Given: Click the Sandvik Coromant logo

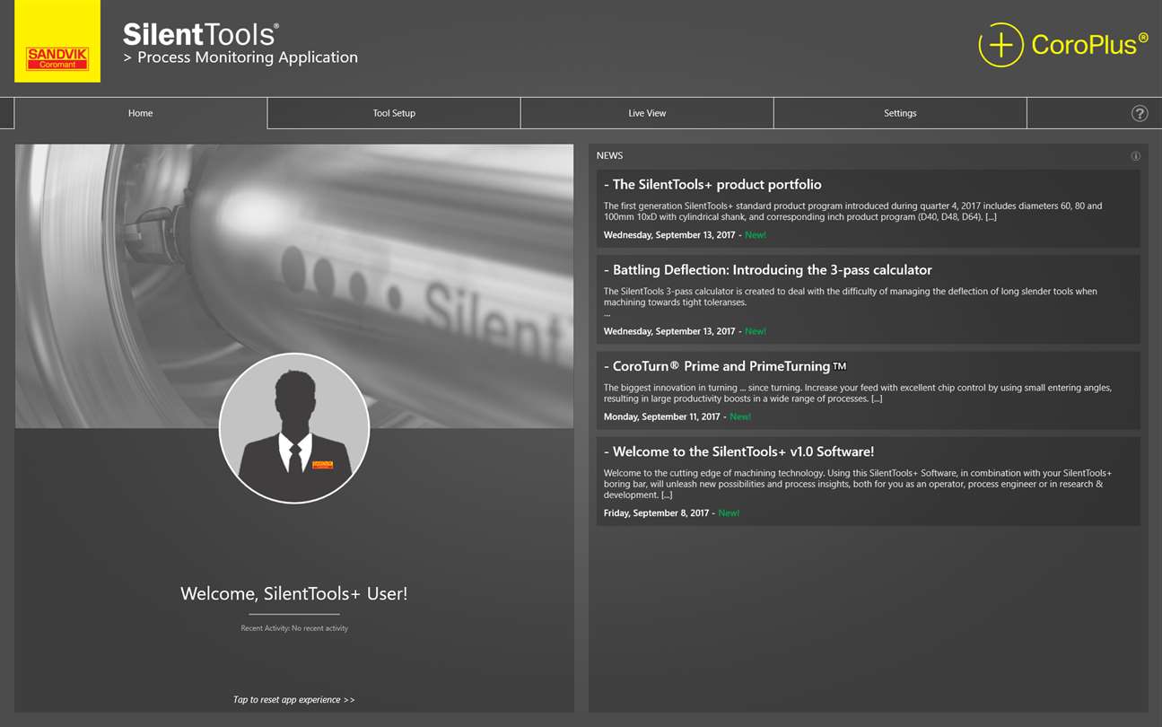Looking at the screenshot, I should pyautogui.click(x=57, y=41).
